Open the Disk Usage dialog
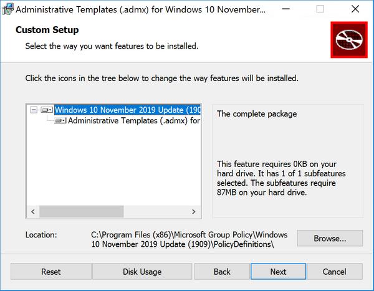Image resolution: width=374 pixels, height=291 pixels. (x=141, y=272)
